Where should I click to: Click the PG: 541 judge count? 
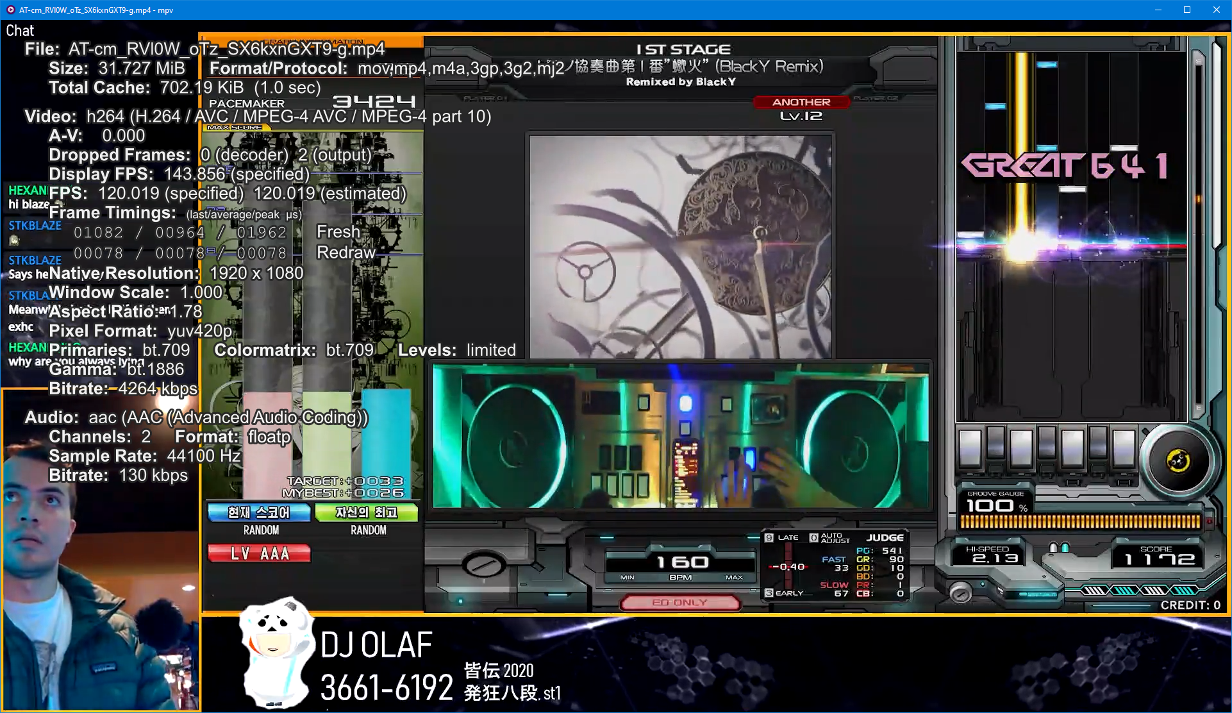pyautogui.click(x=879, y=551)
